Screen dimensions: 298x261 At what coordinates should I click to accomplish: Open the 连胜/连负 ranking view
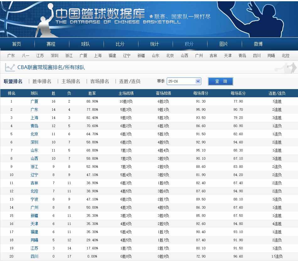tap(129, 81)
